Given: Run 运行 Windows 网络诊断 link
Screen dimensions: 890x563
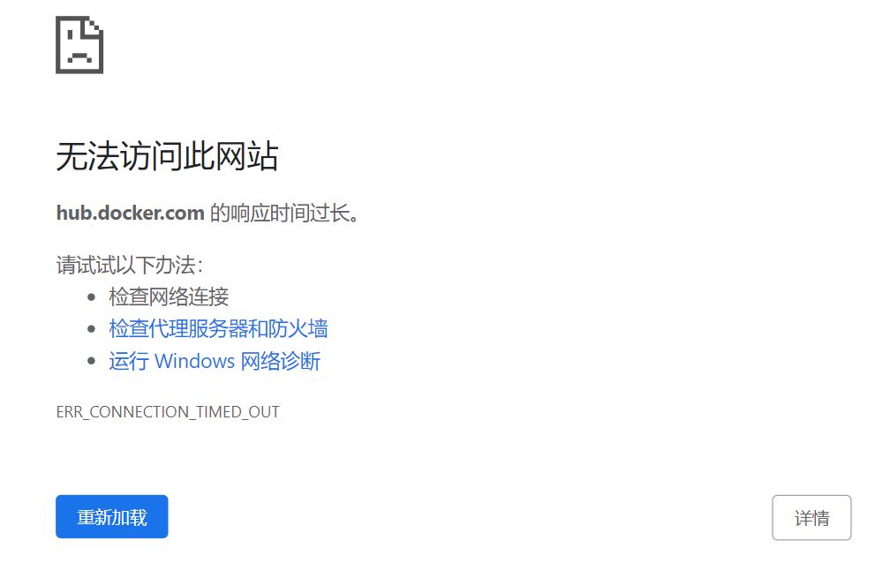Looking at the screenshot, I should (x=215, y=361).
